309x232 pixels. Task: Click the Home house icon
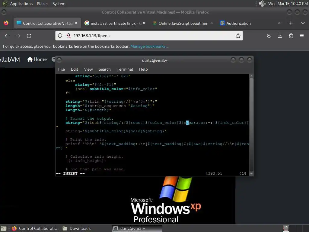coord(30,60)
